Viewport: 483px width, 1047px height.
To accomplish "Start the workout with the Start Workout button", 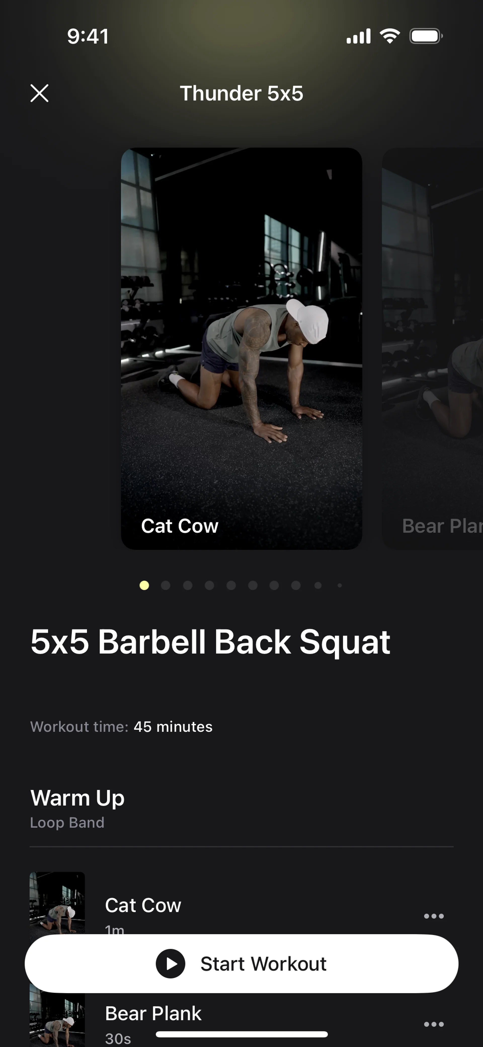I will tap(242, 963).
